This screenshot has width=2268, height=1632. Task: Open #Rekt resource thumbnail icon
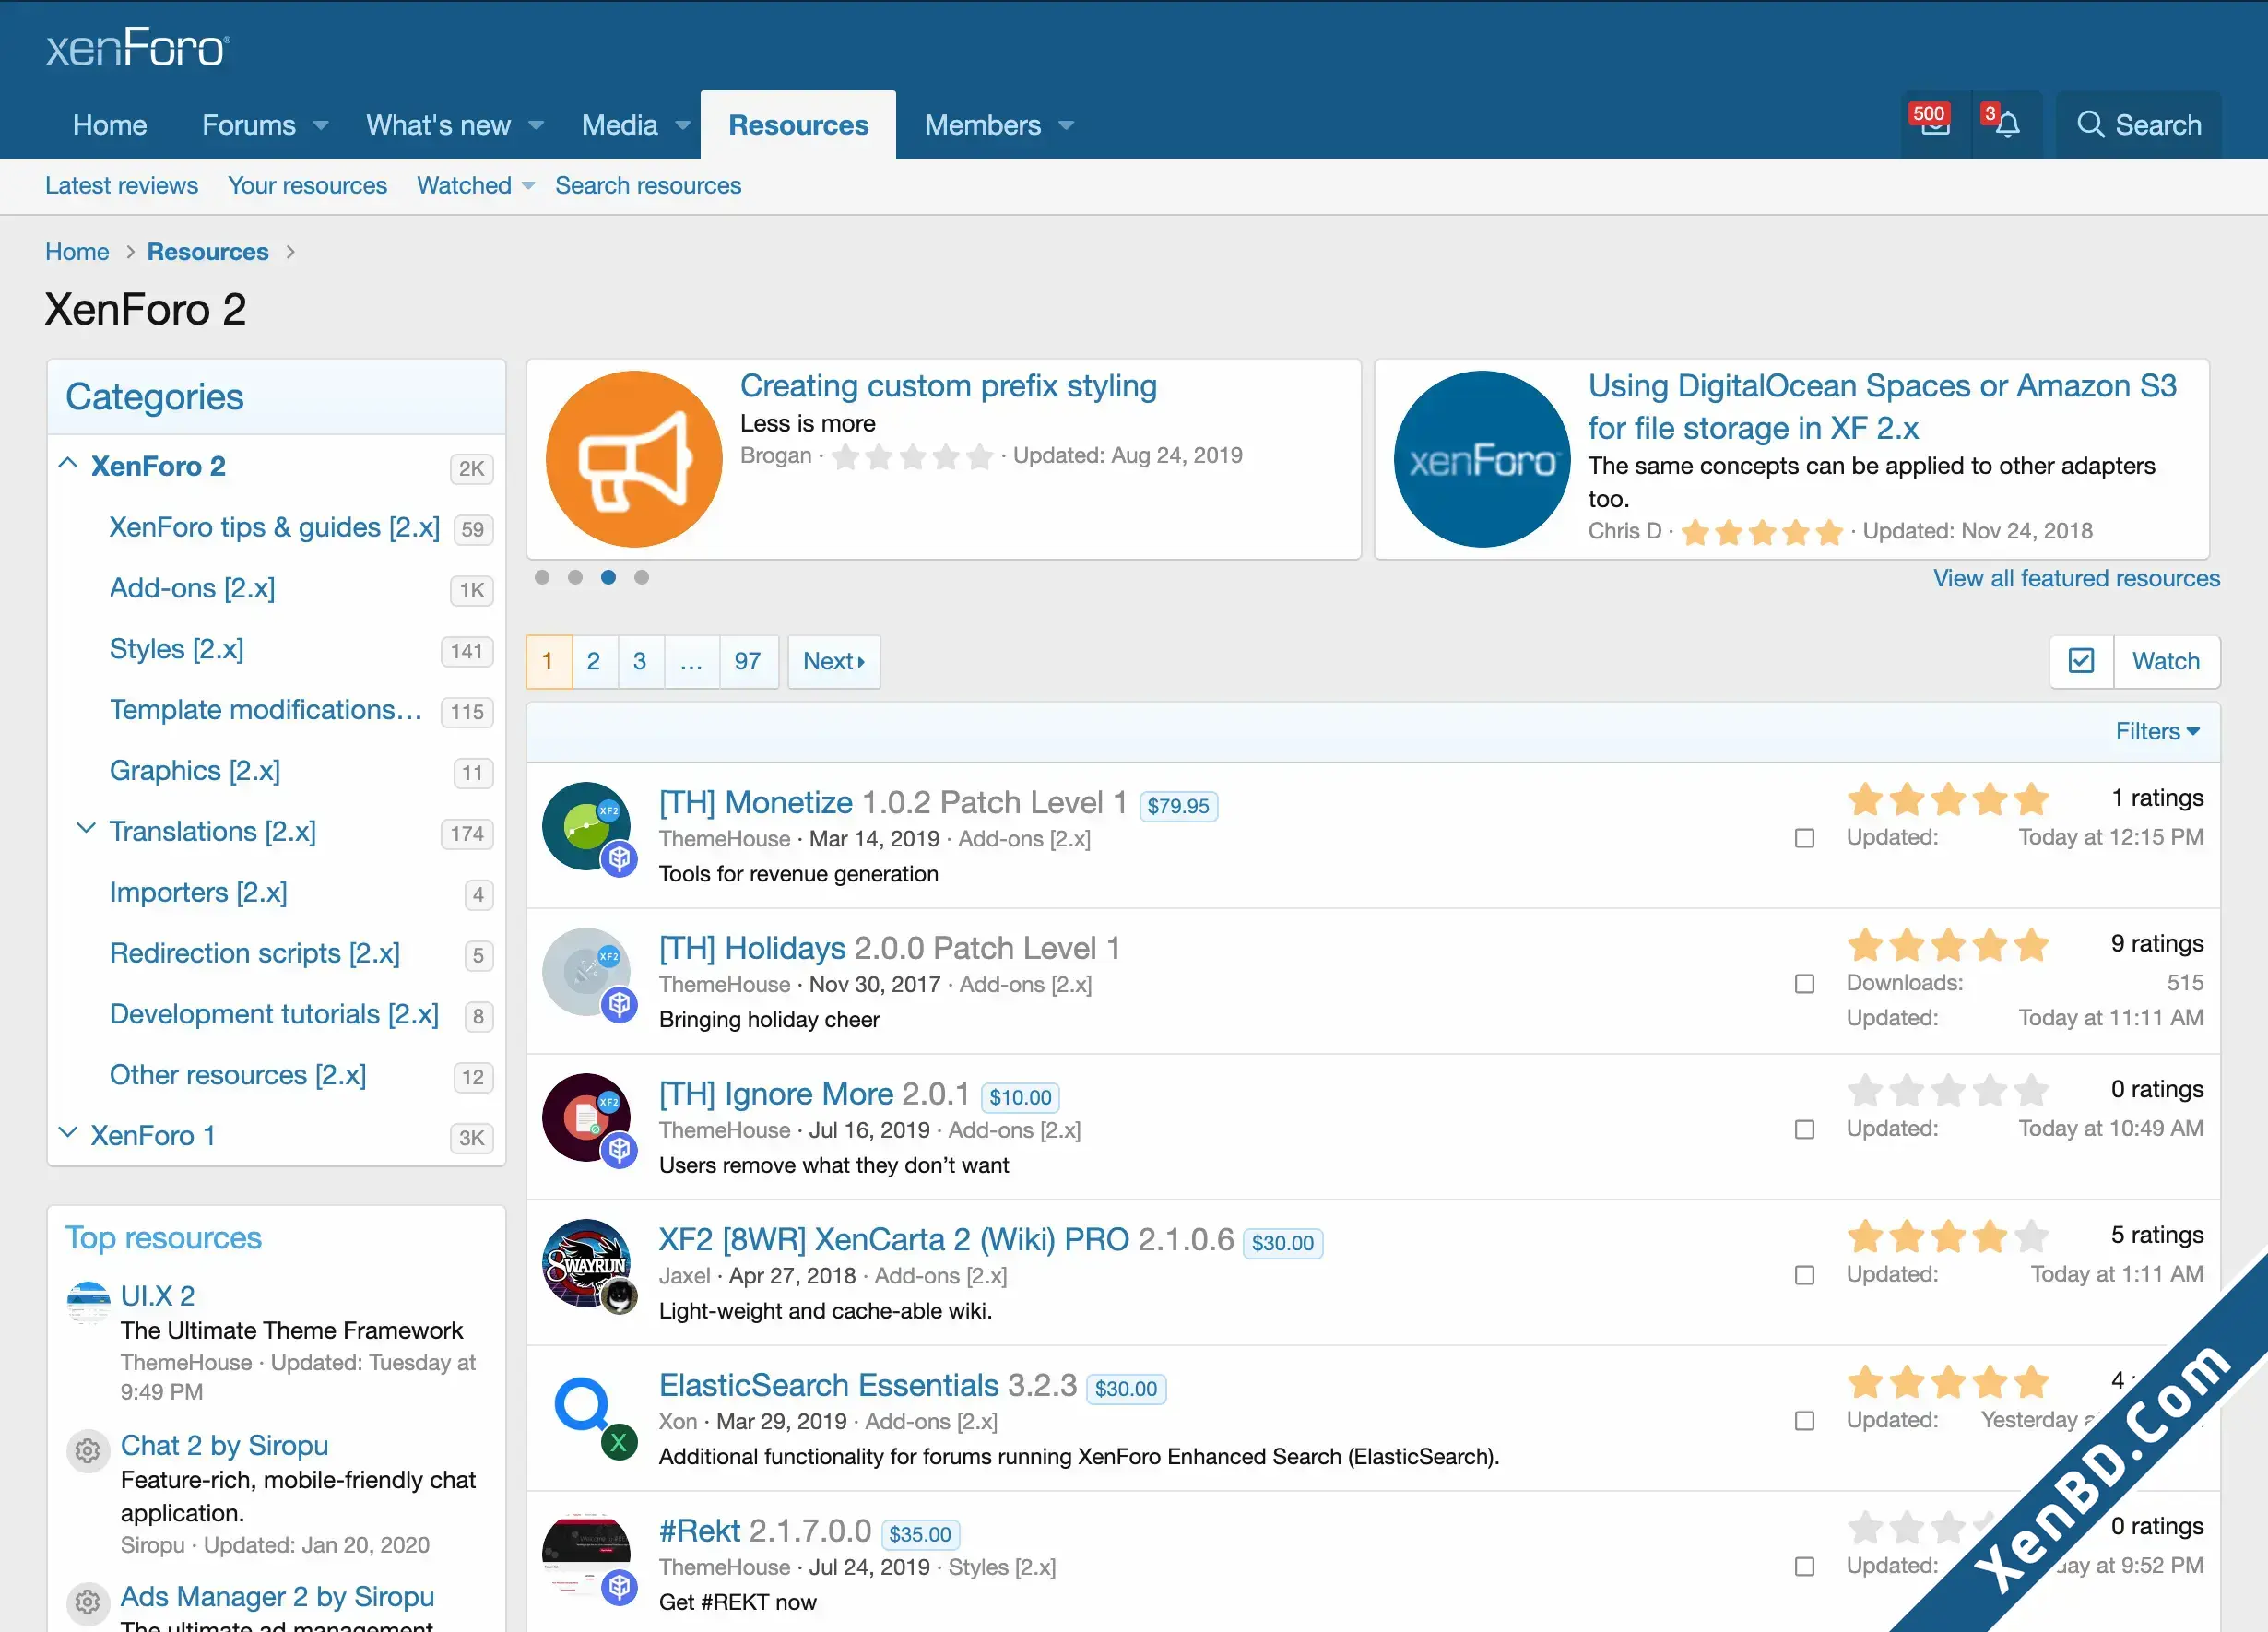pos(586,1555)
